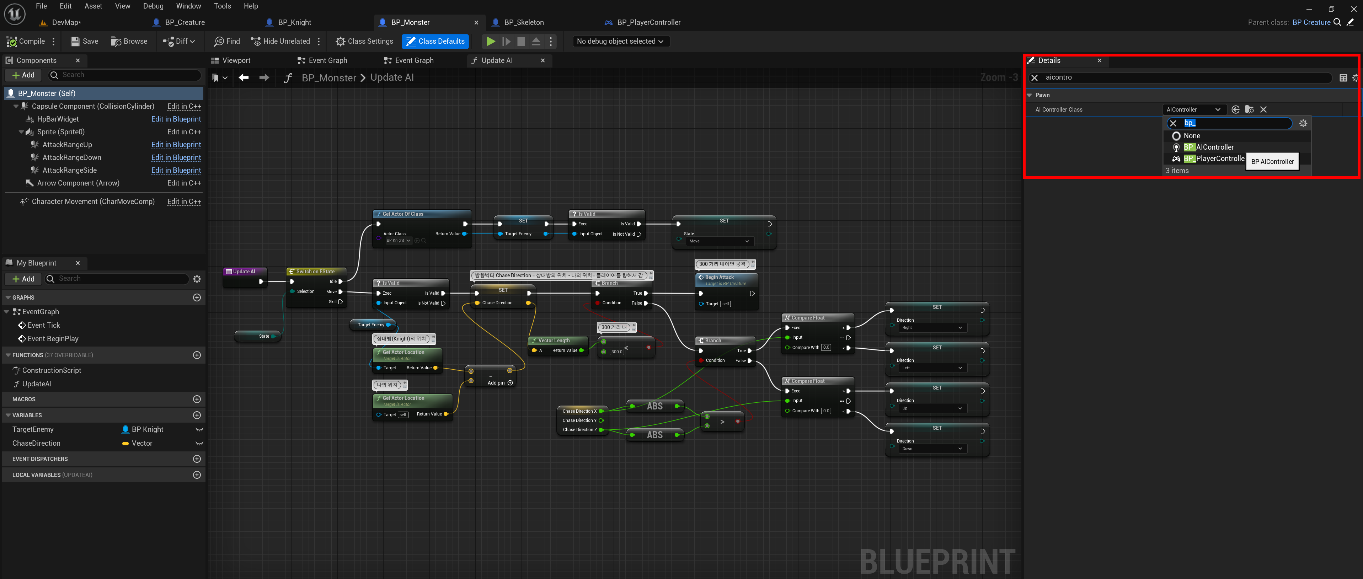1363x579 pixels.
Task: Click Edit in Blueprint for HpBarWidget
Action: 176,119
